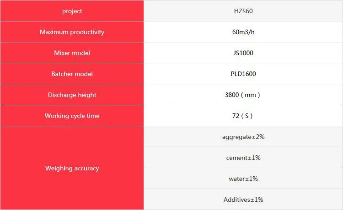Viewport: 343px width, 210px height.
Task: Click the red 'project' header cell
Action: pyautogui.click(x=72, y=11)
